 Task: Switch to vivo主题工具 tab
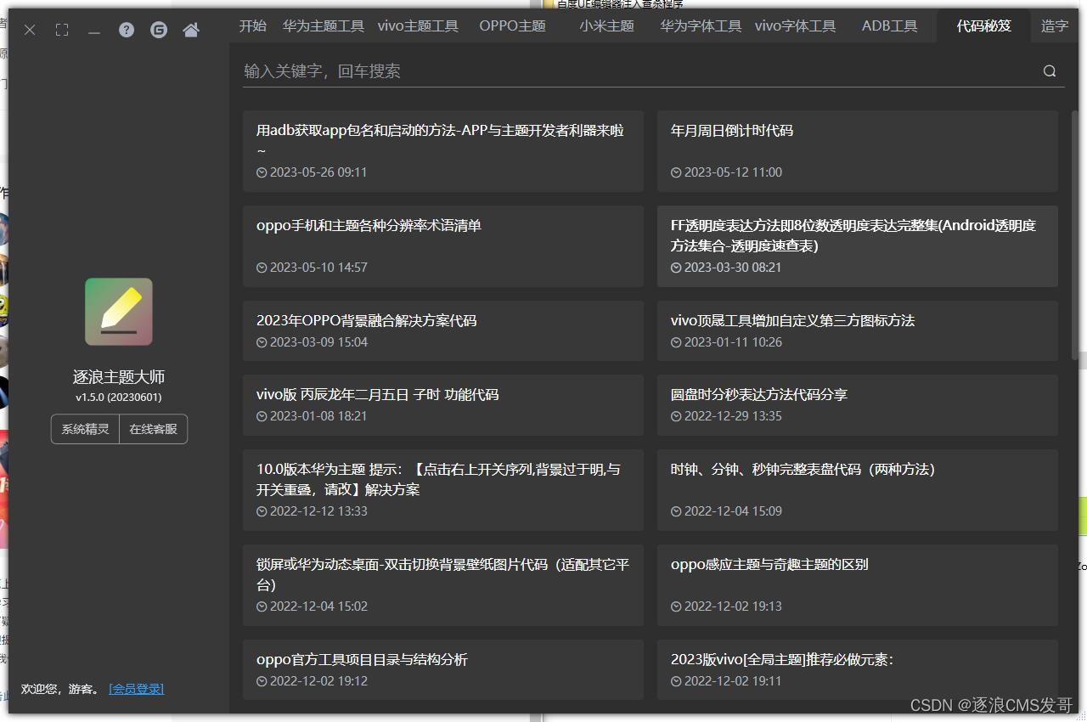(x=418, y=26)
